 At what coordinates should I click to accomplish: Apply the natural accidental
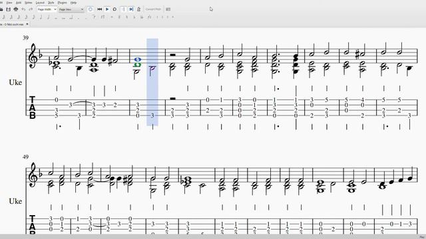click(x=126, y=17)
